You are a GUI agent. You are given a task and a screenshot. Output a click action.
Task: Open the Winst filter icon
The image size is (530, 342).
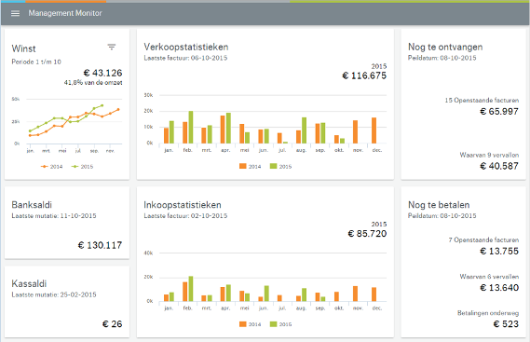click(112, 47)
